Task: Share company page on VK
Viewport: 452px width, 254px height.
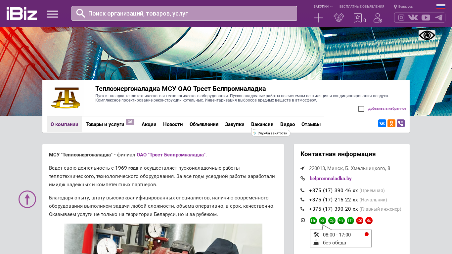Action: 382,123
